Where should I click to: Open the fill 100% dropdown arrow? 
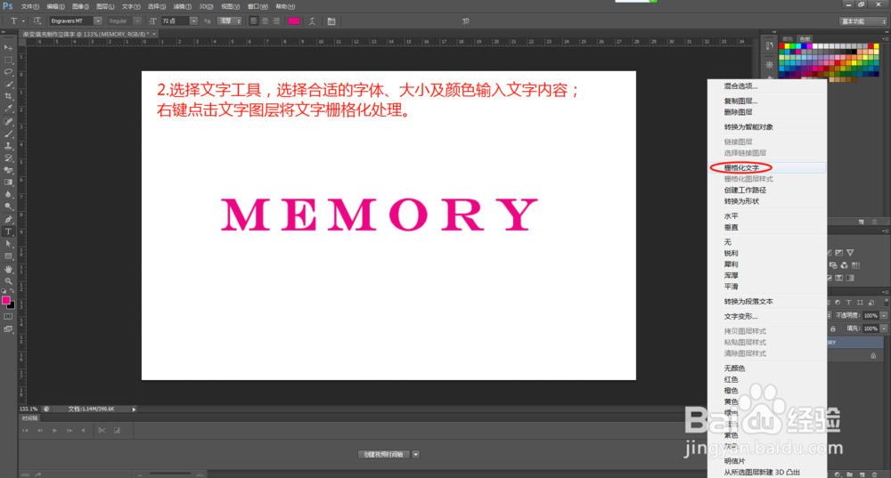pos(884,328)
